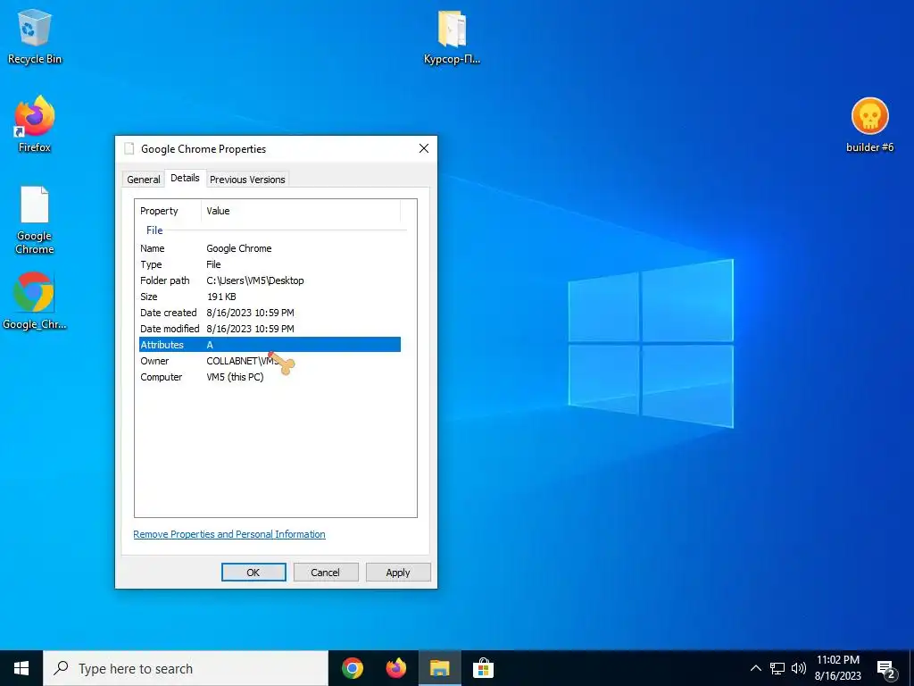Select the Size row showing 191 KB
914x686 pixels.
coord(270,297)
